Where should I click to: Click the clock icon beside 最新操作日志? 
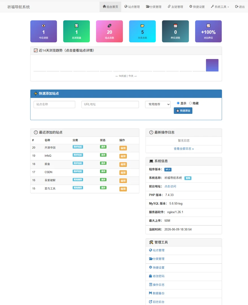pos(151,132)
